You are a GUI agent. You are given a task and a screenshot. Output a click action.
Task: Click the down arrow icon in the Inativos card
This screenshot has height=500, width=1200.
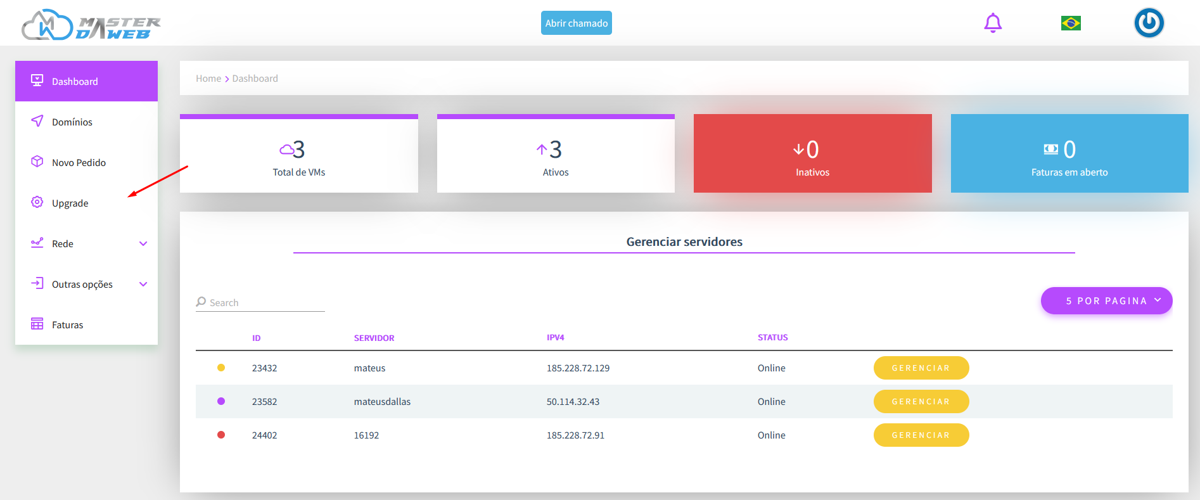(x=798, y=150)
